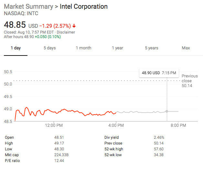Image resolution: width=203 pixels, height=172 pixels.
Task: Click the Intel Corporation title
Action: [84, 6]
